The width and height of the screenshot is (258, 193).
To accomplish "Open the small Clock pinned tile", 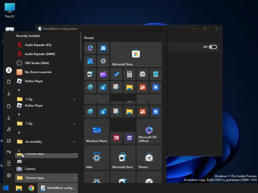I will (x=143, y=74).
